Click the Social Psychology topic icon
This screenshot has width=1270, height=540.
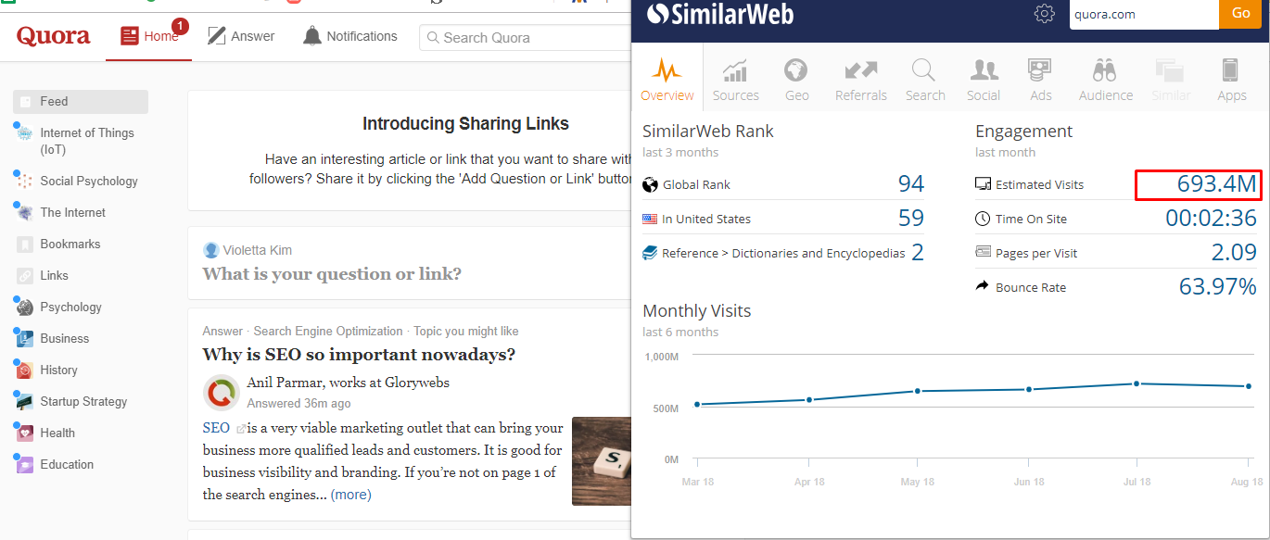coord(25,182)
